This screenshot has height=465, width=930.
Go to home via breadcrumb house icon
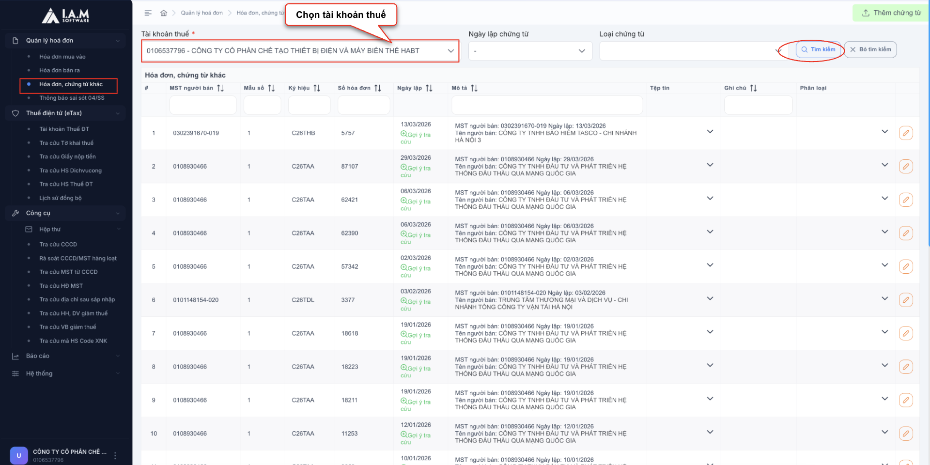point(164,13)
